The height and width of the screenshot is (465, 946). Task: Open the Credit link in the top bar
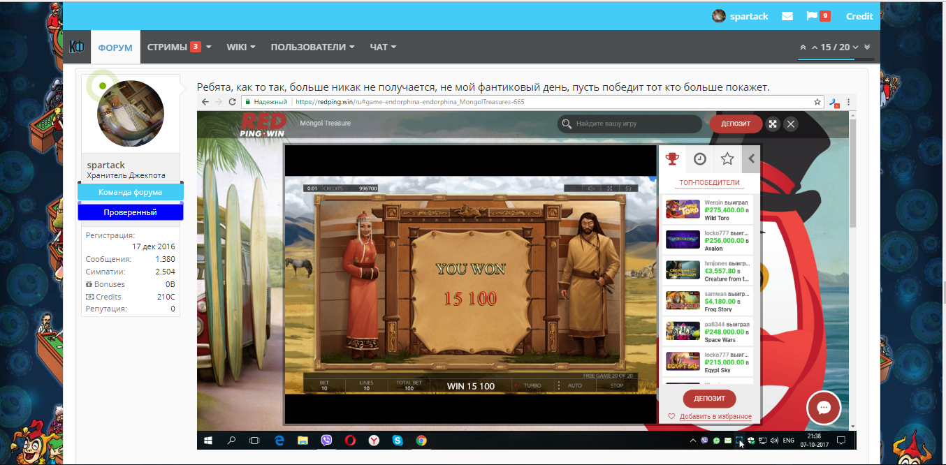tap(859, 16)
